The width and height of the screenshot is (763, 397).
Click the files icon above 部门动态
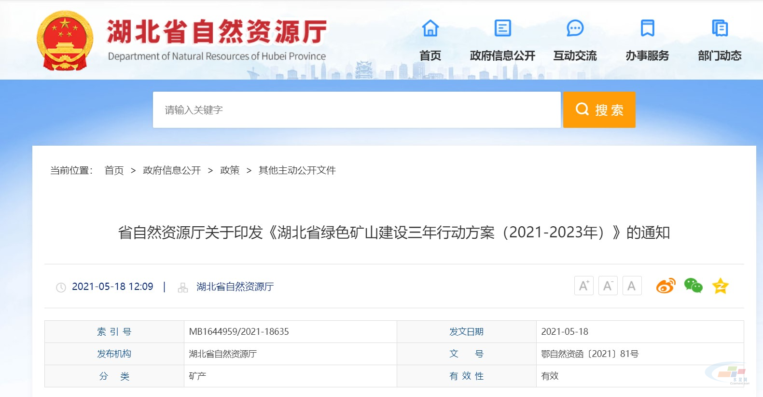click(720, 28)
